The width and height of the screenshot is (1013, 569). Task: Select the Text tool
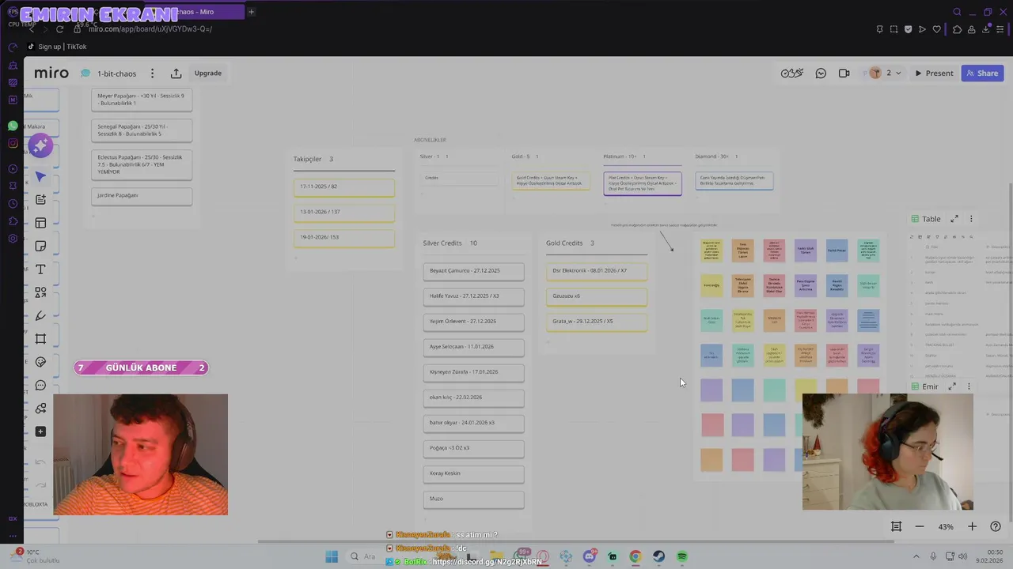click(40, 269)
